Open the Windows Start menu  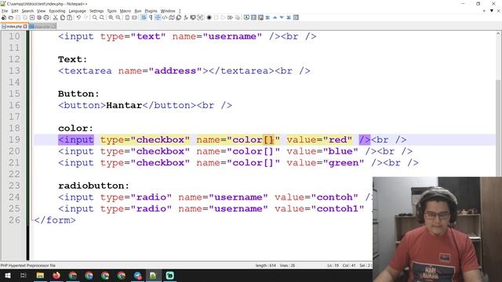[x=7, y=275]
